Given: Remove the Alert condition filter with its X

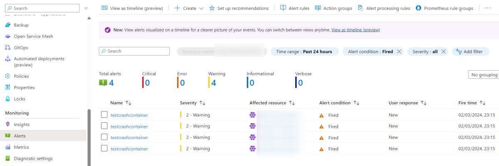Looking at the screenshot, I should [399, 51].
